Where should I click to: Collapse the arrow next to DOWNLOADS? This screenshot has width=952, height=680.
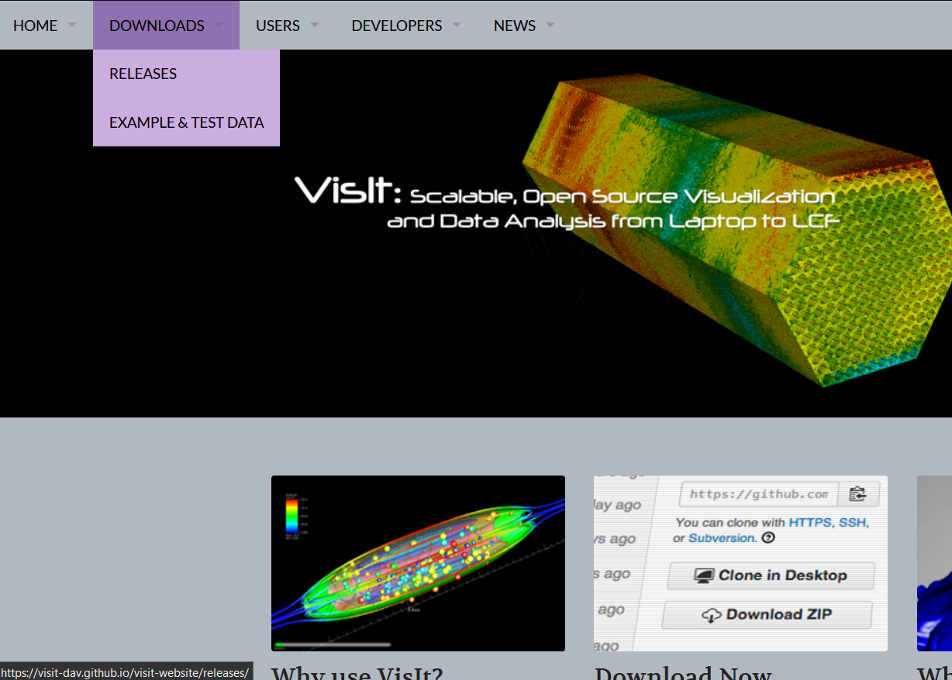coord(219,25)
